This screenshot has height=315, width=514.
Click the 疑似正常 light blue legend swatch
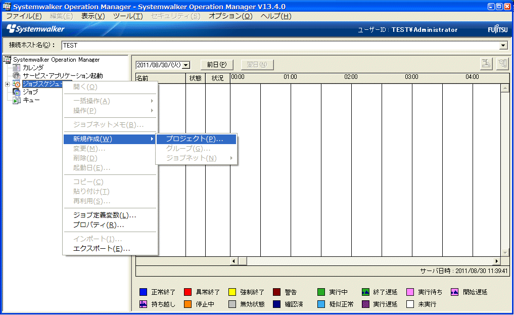pyautogui.click(x=321, y=304)
